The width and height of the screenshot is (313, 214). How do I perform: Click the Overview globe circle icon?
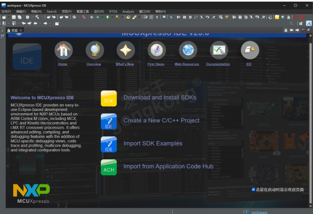click(95, 50)
